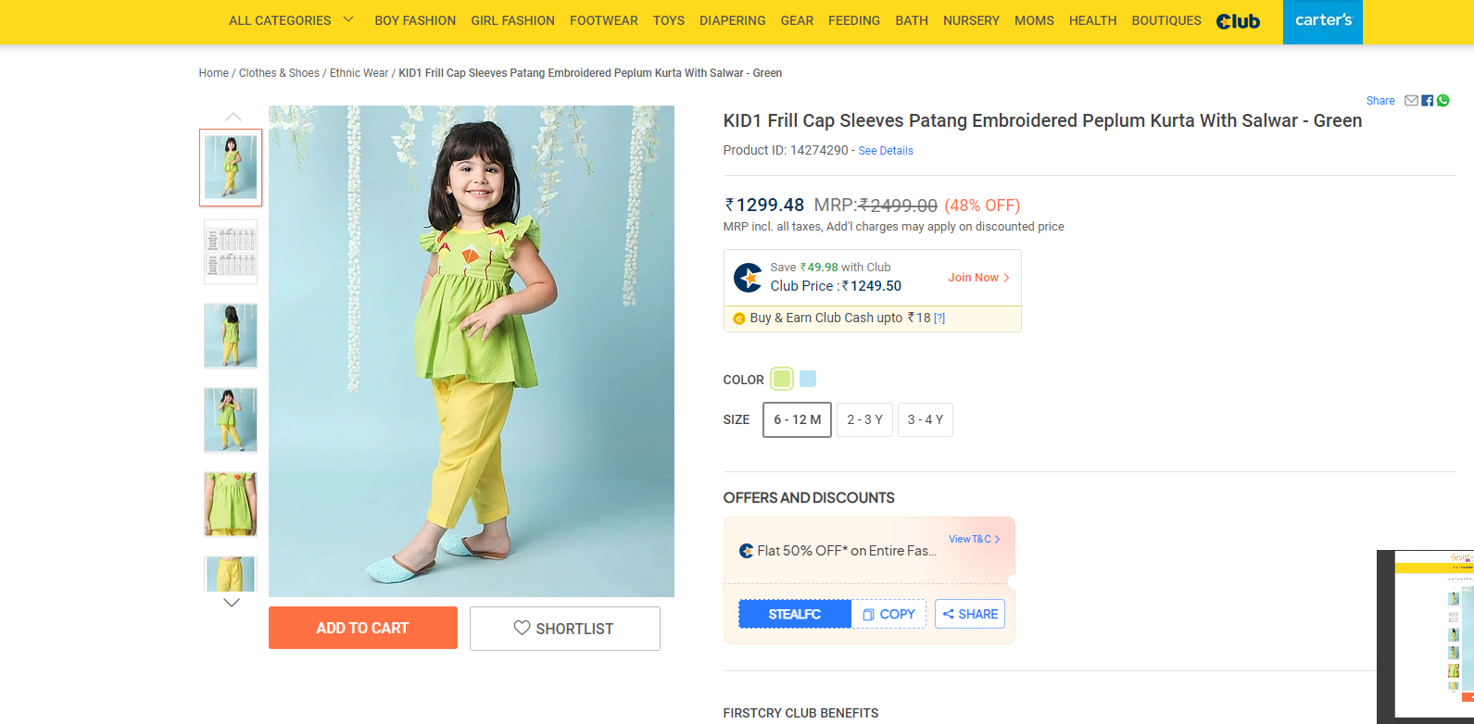Image resolution: width=1474 pixels, height=724 pixels.
Task: Click the copy icon for coupon STEALFC
Action: click(x=868, y=615)
